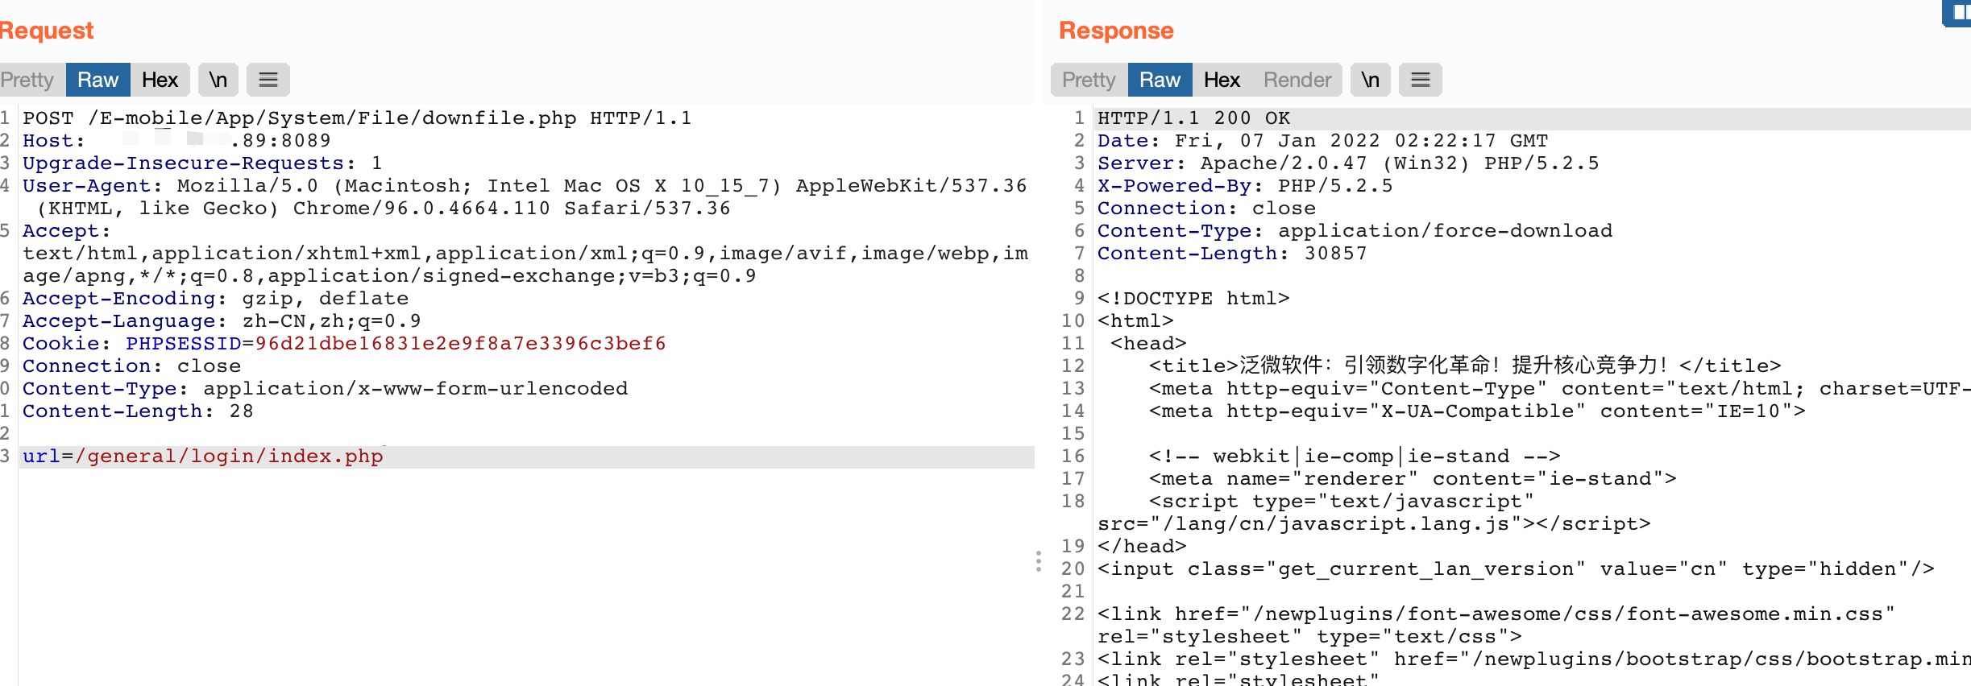Click the font-awesome.min.css link line
Screen dimensions: 1971x686
tap(1496, 626)
